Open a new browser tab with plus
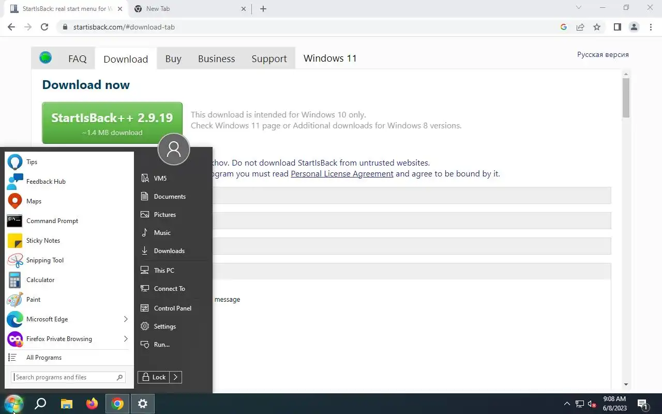The height and width of the screenshot is (414, 662). tap(263, 9)
